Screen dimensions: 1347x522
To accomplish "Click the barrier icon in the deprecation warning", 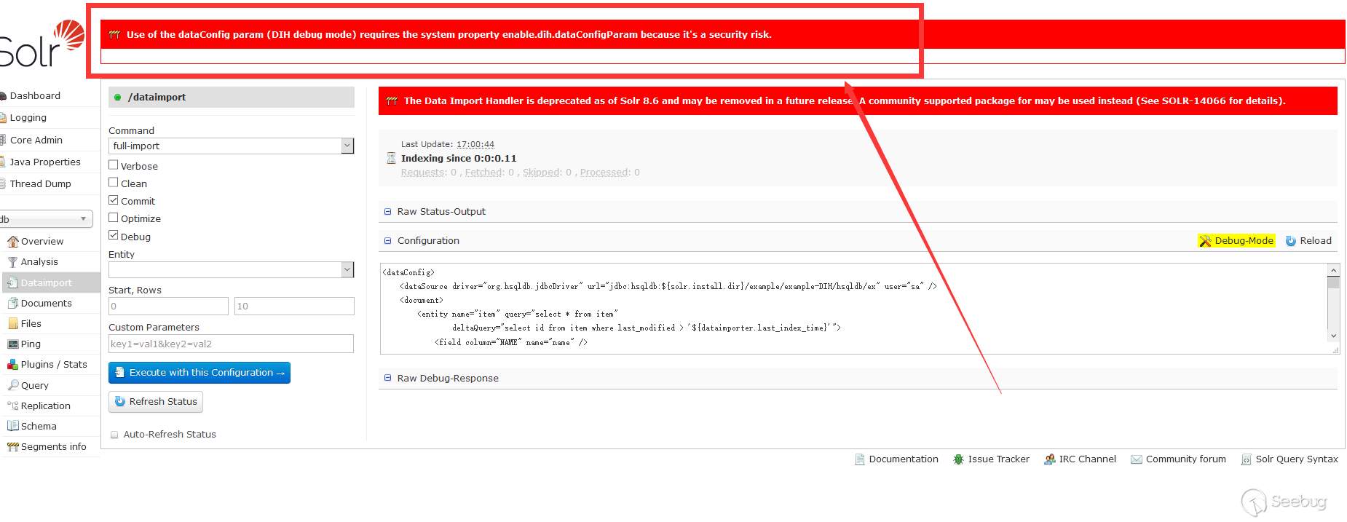I will tap(392, 101).
